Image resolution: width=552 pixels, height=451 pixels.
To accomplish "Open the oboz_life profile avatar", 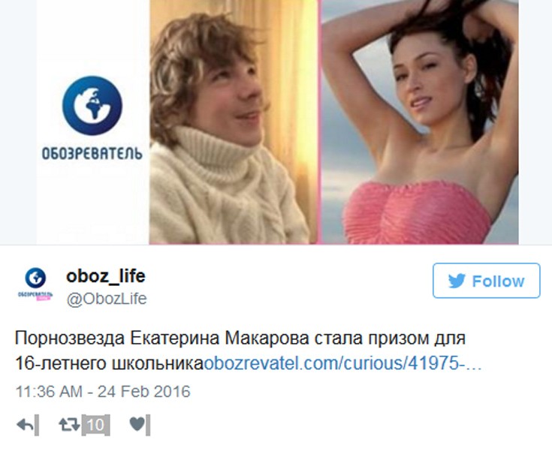I will pyautogui.click(x=35, y=284).
